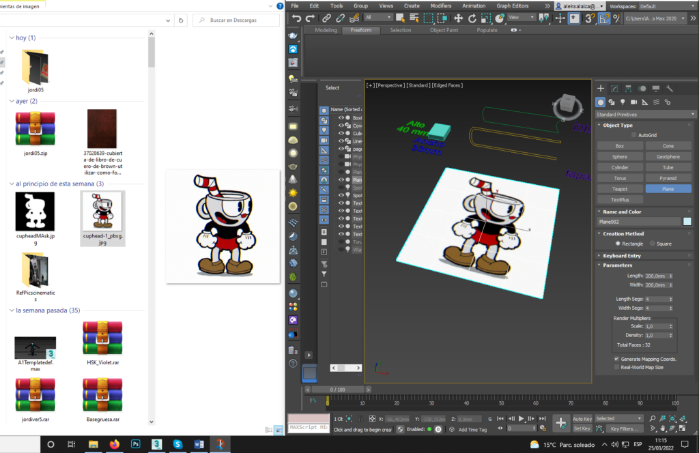
Task: Select the cuphead-1_pbxg.jpg thumbnail in Explorer
Action: [102, 211]
